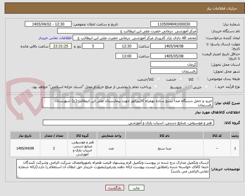Toggle the اسناد خزانه اسلامی payment checkbox
Viewport: 245px width, 196px height.
coord(156,86)
